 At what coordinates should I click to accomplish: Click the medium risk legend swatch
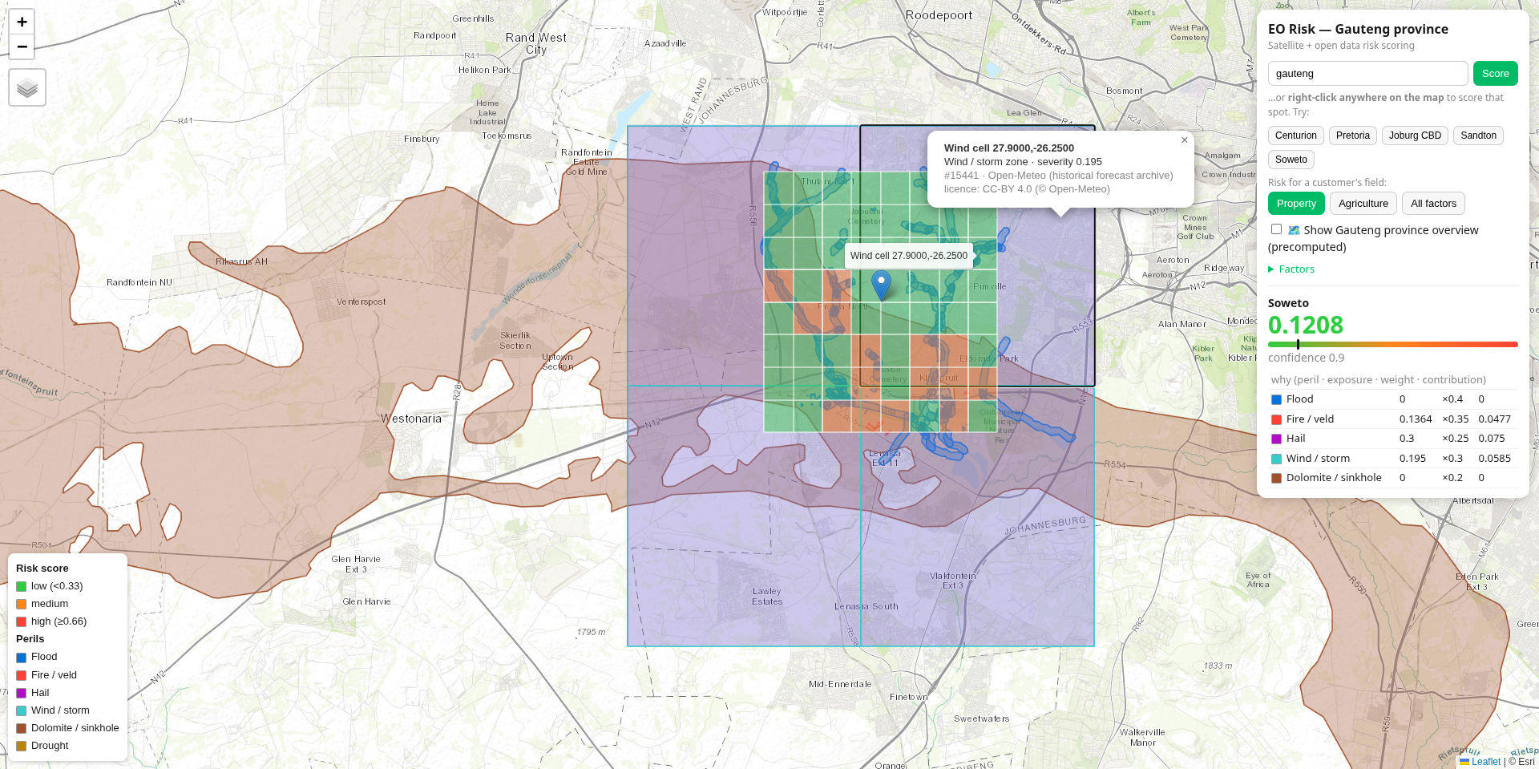click(22, 604)
